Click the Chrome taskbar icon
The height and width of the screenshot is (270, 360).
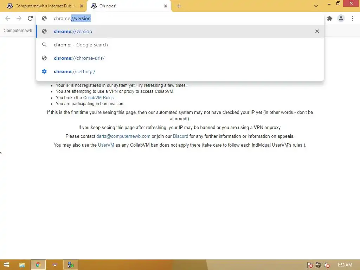38,265
